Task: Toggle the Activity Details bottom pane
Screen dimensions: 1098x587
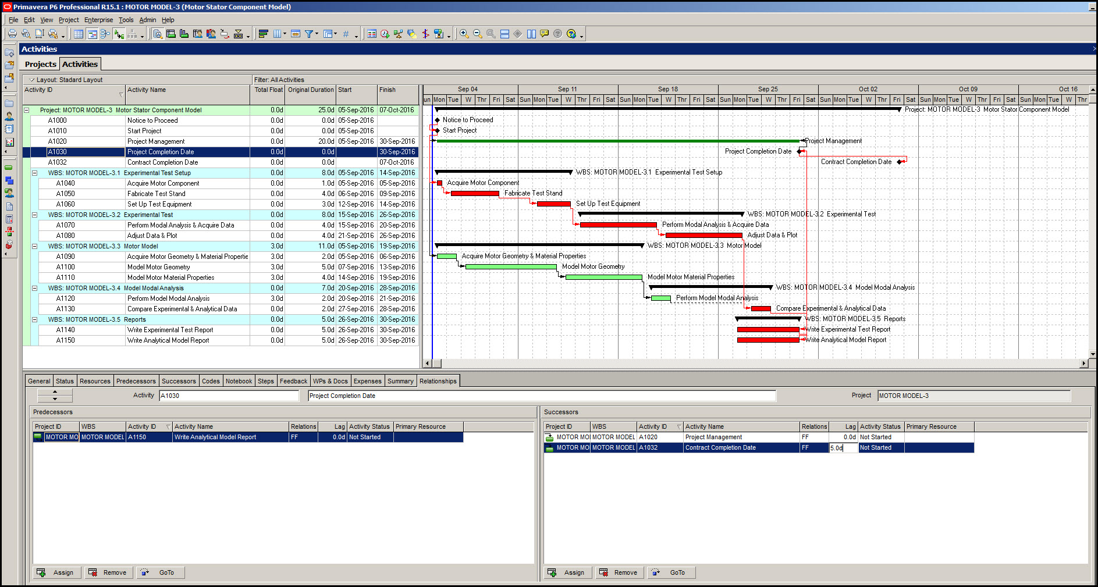Action: tap(158, 34)
